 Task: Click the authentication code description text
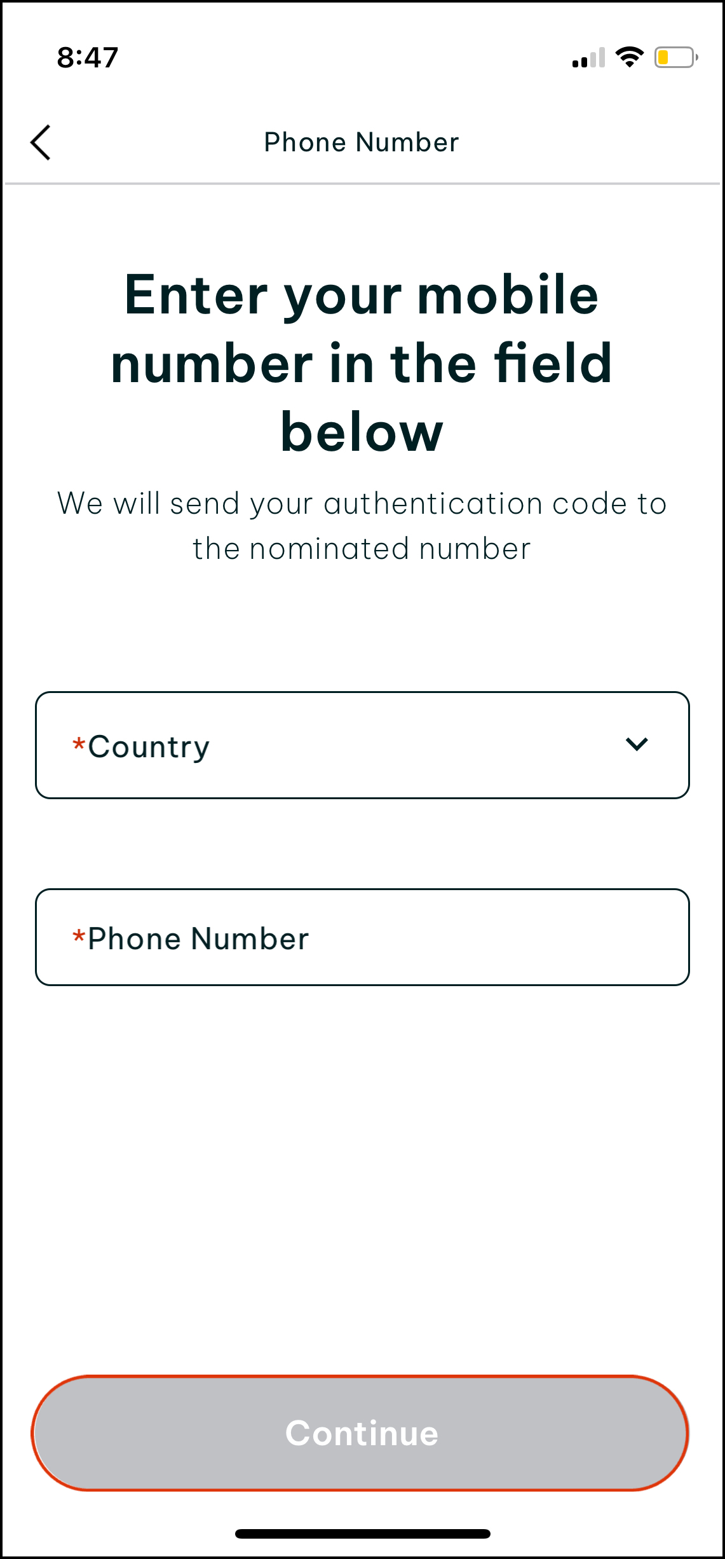coord(362,504)
